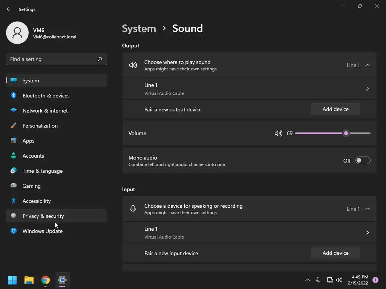
Task: Click the VM6 profile avatar
Action: tap(17, 33)
